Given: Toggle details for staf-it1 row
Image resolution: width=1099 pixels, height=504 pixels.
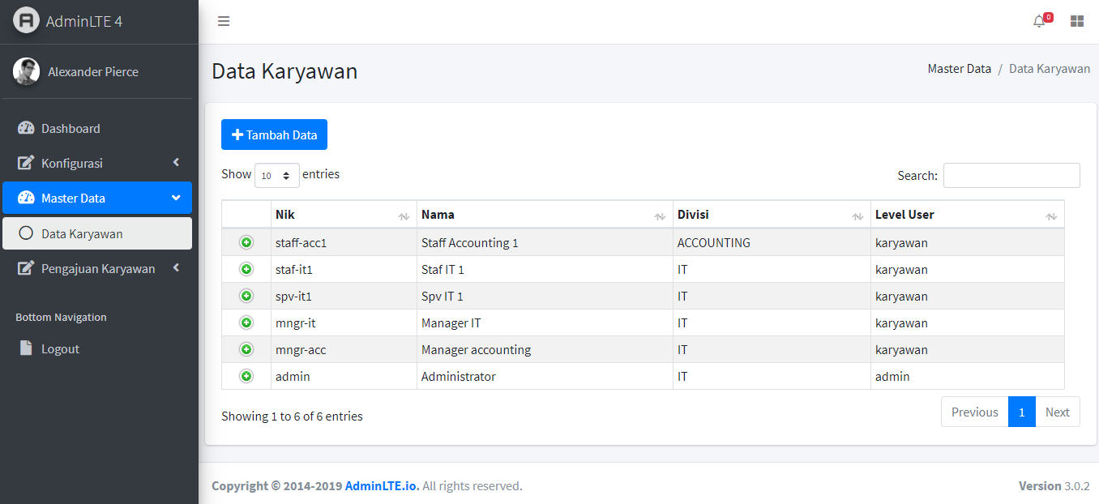Looking at the screenshot, I should pos(246,269).
